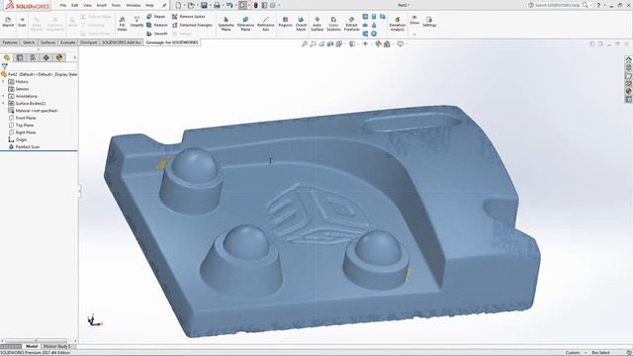Open the Tools menu
633x356 pixels.
point(117,5)
